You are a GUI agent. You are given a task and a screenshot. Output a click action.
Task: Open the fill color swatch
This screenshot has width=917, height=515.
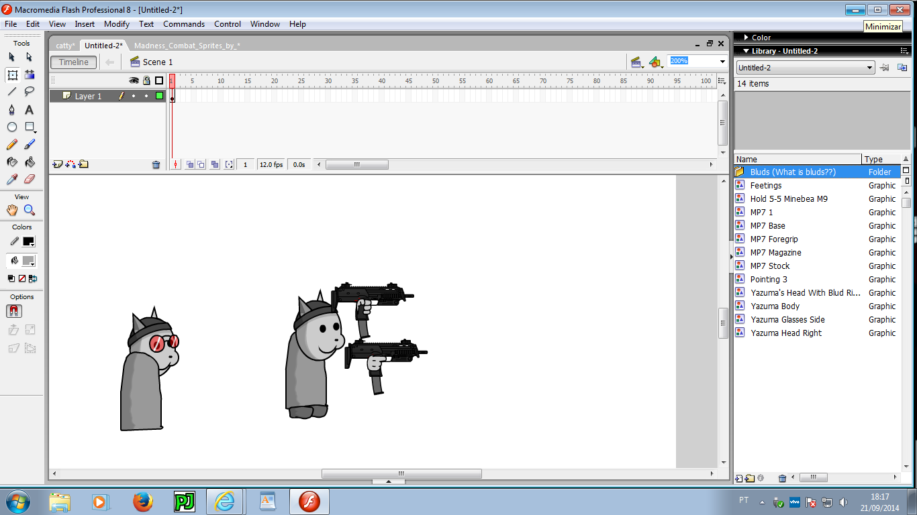[28, 261]
